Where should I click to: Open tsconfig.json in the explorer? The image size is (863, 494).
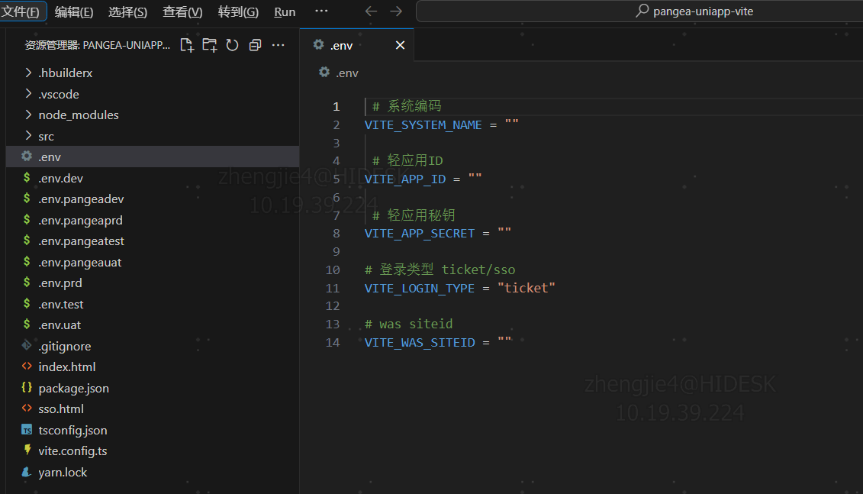click(x=153, y=430)
